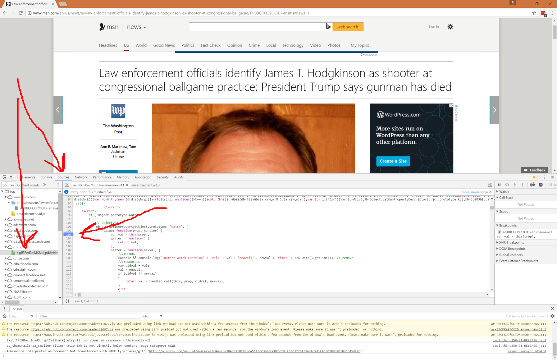Switch to the Network tab
557x360 pixels.
(81, 177)
